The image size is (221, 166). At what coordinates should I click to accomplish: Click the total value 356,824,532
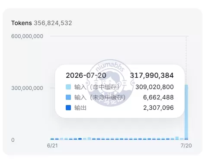click(53, 23)
